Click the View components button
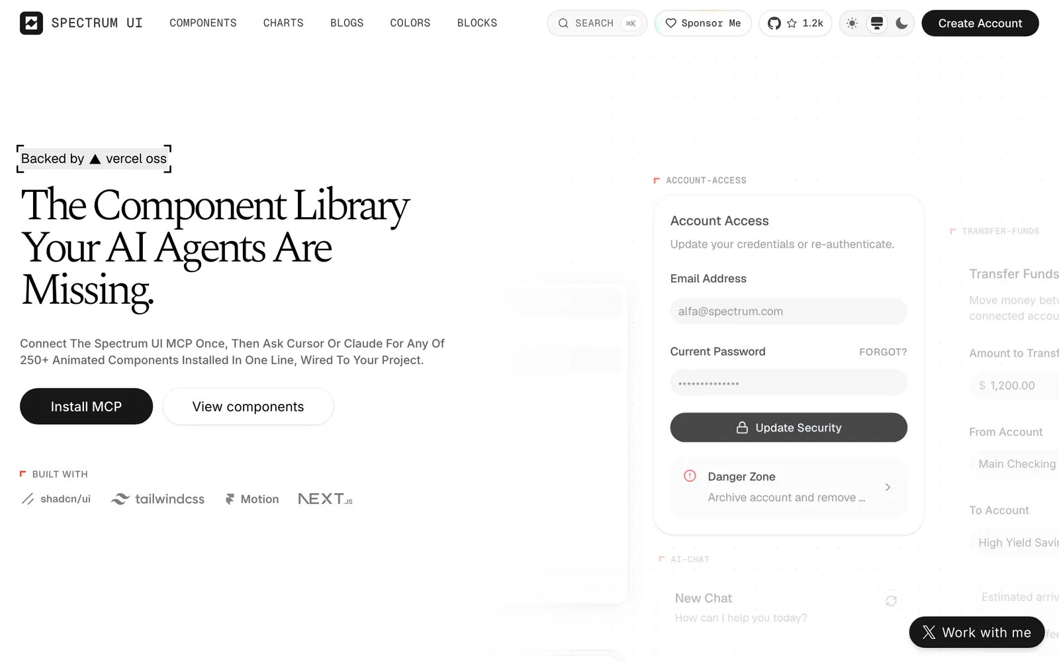 tap(248, 406)
